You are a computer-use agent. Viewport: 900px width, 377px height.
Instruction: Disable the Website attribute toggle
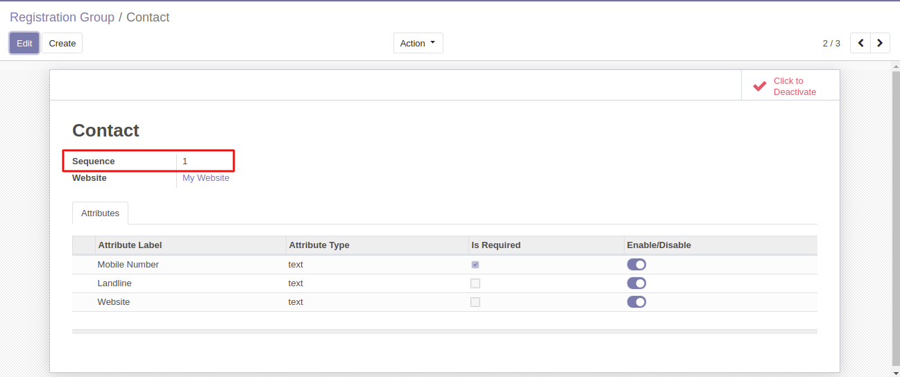click(x=636, y=302)
